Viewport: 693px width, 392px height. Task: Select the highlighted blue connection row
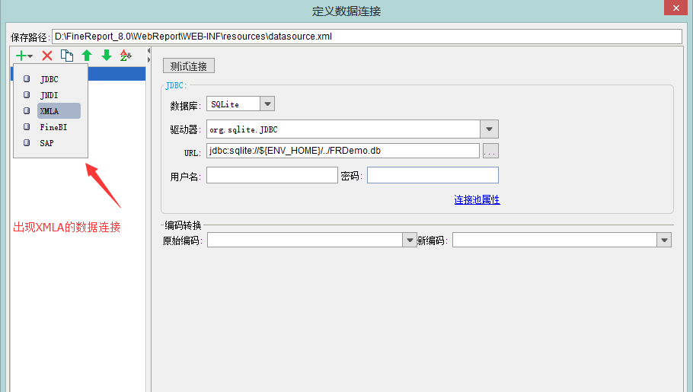point(117,73)
